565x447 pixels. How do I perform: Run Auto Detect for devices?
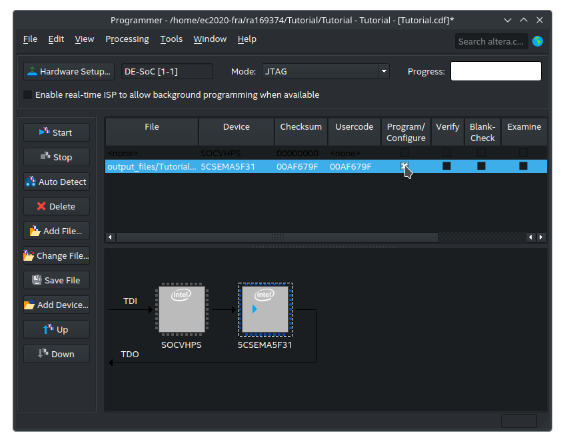57,182
